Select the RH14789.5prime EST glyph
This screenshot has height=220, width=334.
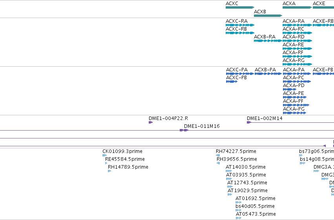(x=110, y=171)
